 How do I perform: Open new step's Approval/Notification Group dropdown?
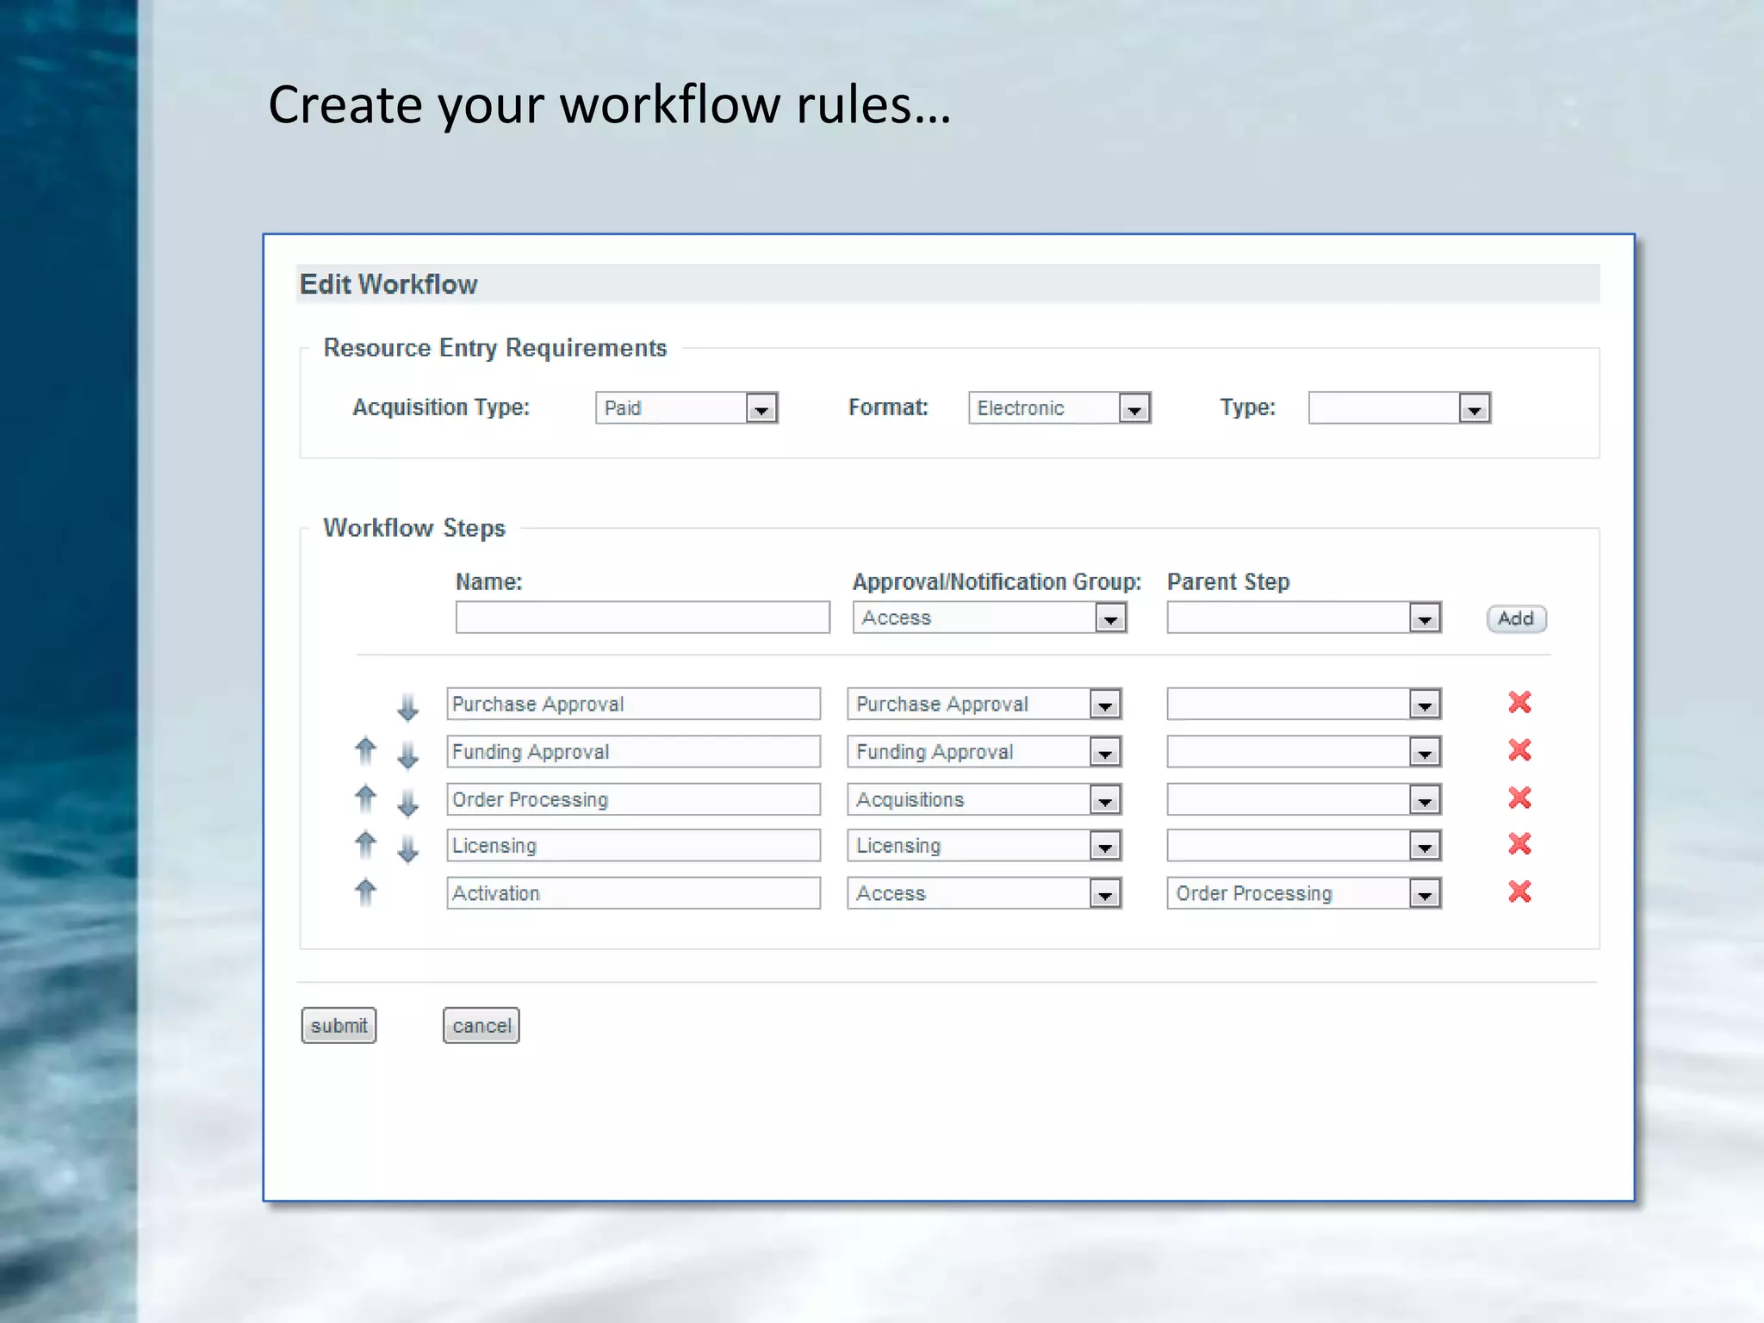[1110, 618]
